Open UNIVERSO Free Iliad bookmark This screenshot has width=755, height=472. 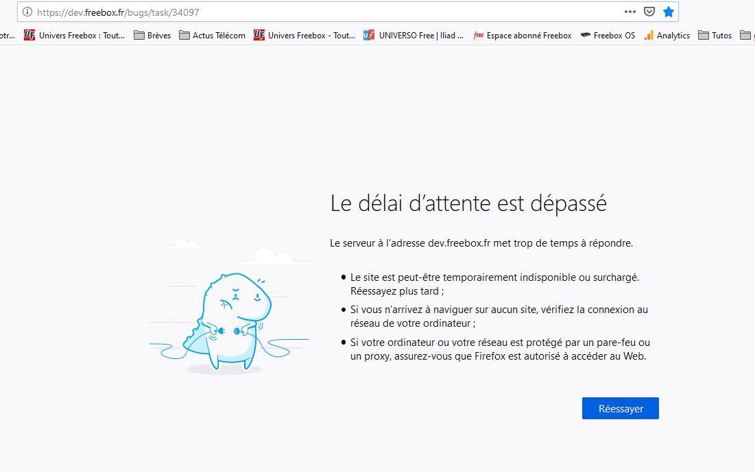(414, 35)
